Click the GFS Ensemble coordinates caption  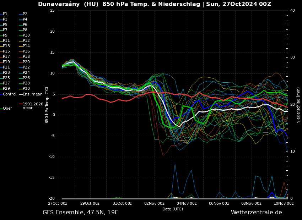pyautogui.click(x=80, y=213)
